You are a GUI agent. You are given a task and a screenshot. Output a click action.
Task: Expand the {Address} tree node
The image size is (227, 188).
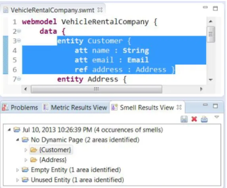(26, 160)
